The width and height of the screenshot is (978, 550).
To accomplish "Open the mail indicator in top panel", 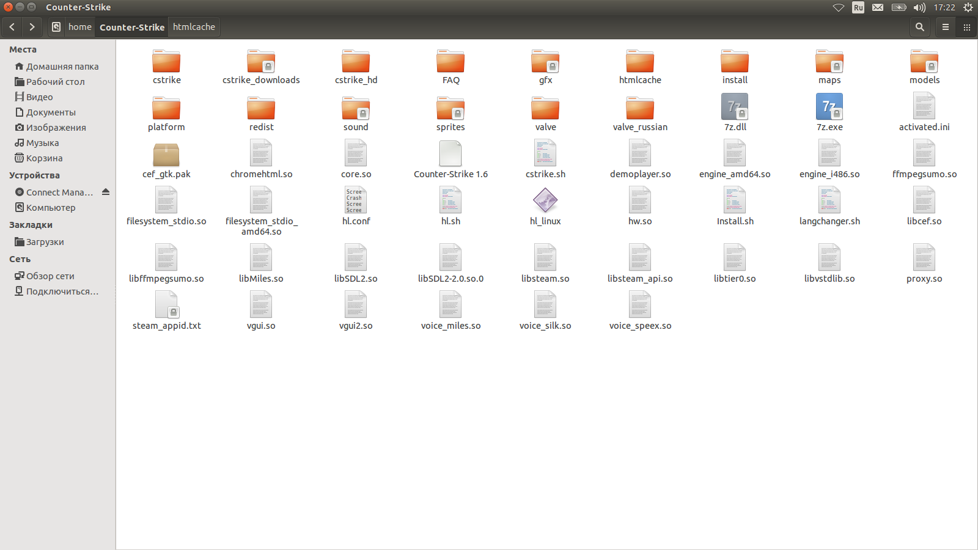I will coord(878,7).
